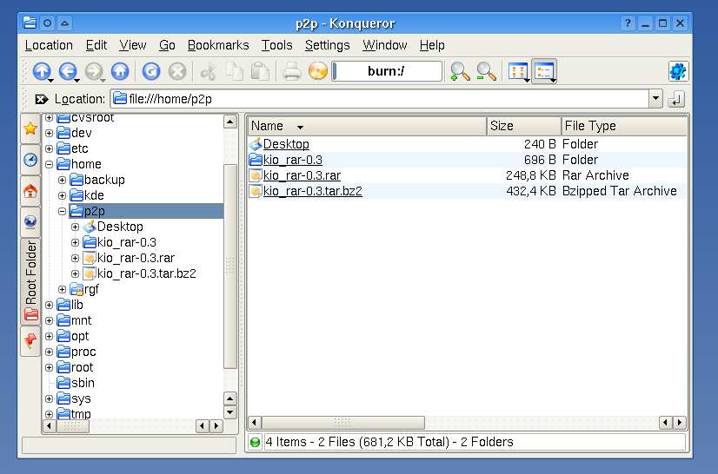The height and width of the screenshot is (474, 718).
Task: Open the Settings menu
Action: pyautogui.click(x=328, y=45)
